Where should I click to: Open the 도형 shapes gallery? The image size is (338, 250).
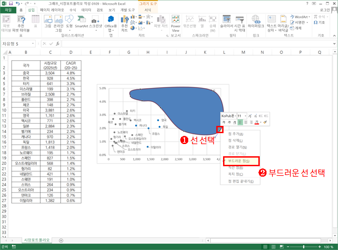(69, 22)
